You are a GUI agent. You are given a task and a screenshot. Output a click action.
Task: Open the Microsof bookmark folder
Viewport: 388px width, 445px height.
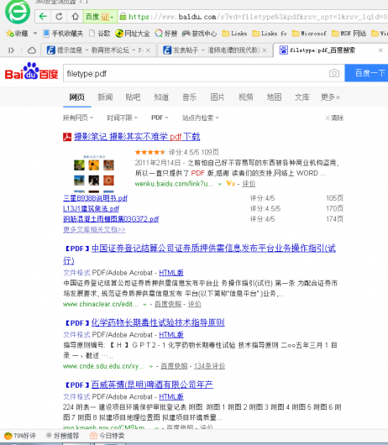(309, 34)
